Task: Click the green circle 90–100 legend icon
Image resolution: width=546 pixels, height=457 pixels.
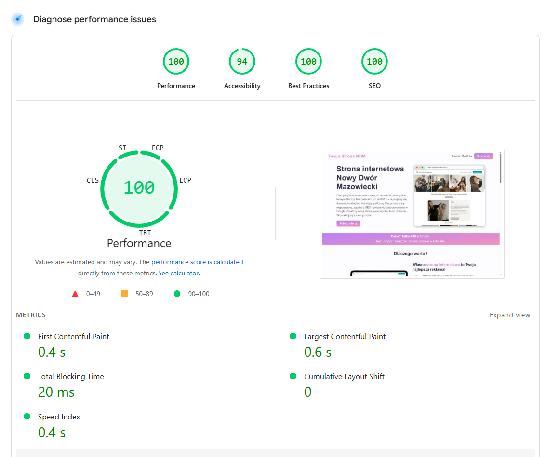Action: click(177, 294)
